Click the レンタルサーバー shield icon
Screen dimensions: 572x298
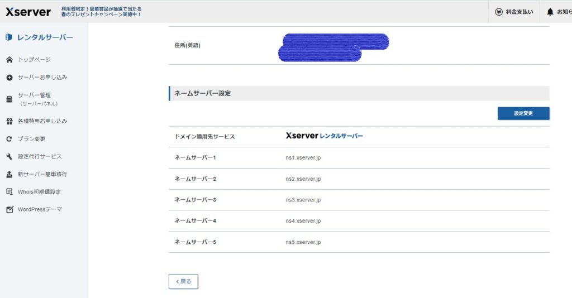tap(9, 37)
